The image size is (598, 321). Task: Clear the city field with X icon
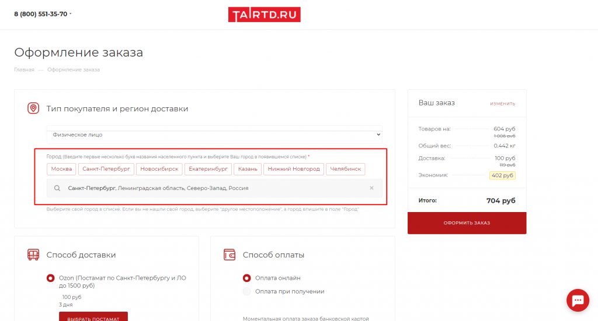pos(371,188)
